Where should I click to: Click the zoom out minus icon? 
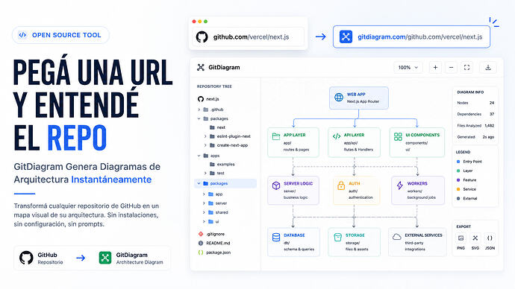pyautogui.click(x=451, y=68)
